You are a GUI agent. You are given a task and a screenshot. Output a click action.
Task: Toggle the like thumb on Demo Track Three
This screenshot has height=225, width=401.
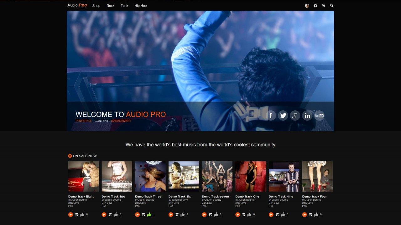point(149,214)
